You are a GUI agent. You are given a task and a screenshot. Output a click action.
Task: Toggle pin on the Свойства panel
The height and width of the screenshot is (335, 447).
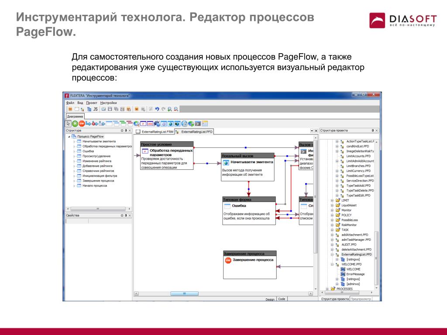126,215
